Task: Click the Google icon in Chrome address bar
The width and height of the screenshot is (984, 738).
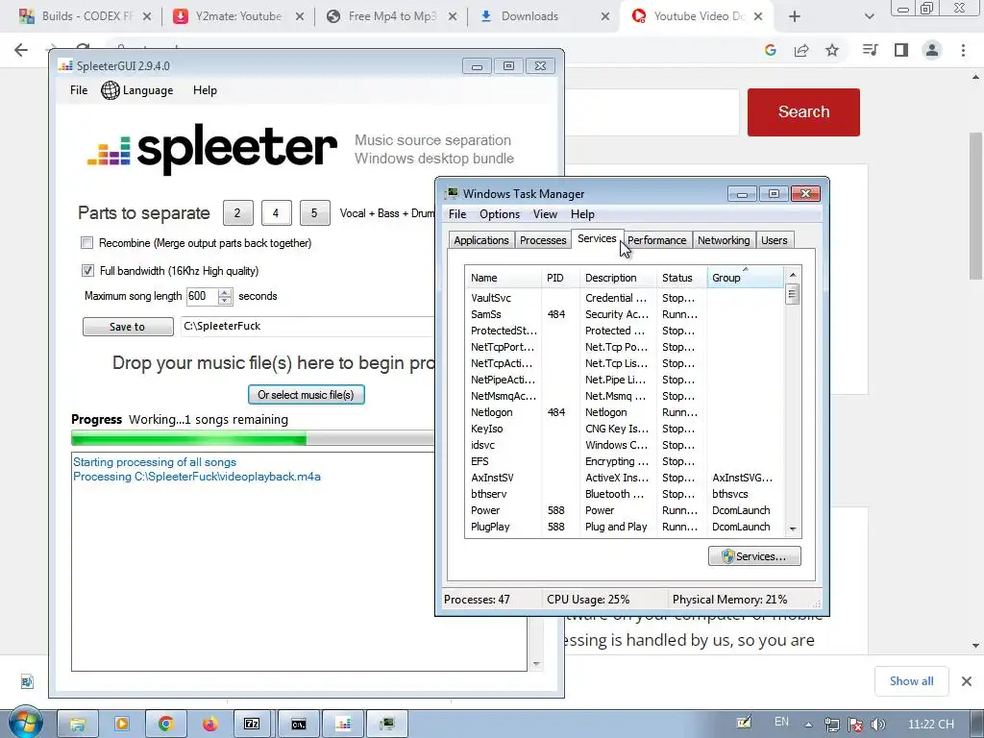Action: click(771, 50)
